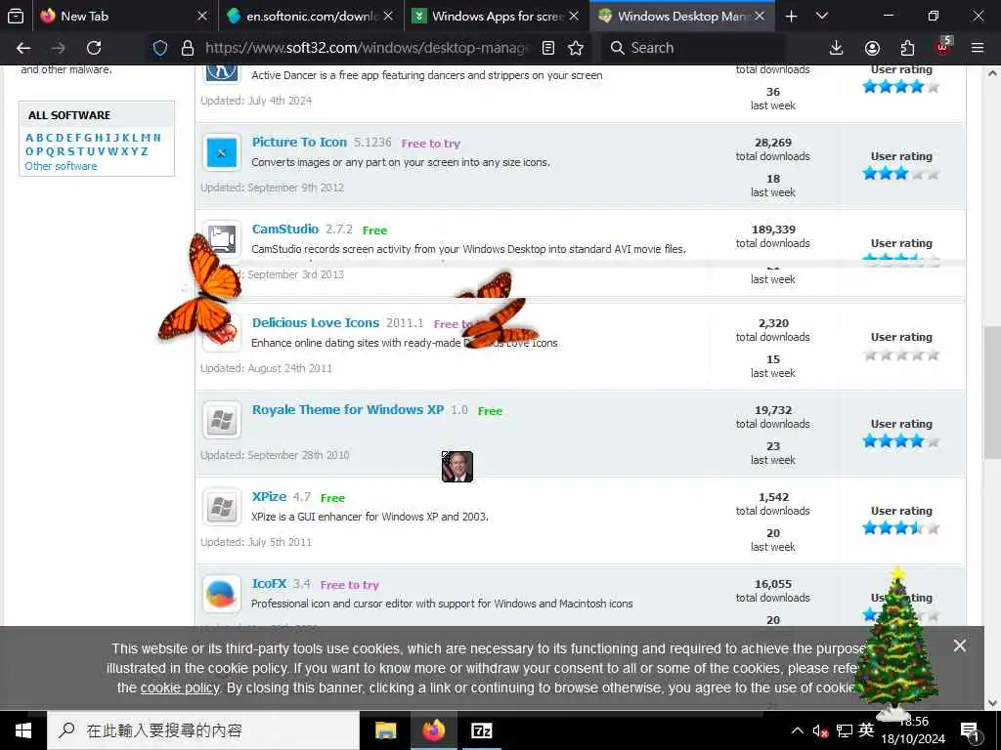Open the tracking protection shield icon

160,48
